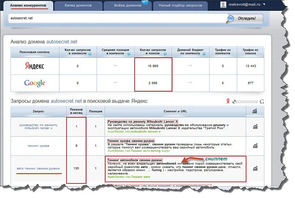Click the user avatar icon
This screenshot has width=295, height=198.
pos(223,5)
